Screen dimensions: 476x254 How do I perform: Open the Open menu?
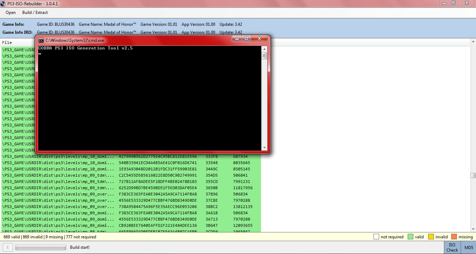pos(10,13)
